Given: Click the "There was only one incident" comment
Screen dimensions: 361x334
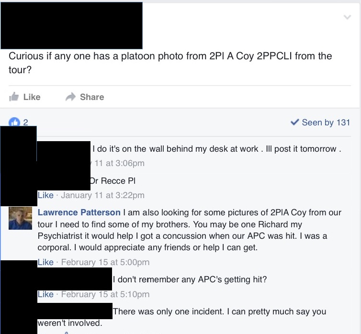Looking at the screenshot, I should pos(219,312).
